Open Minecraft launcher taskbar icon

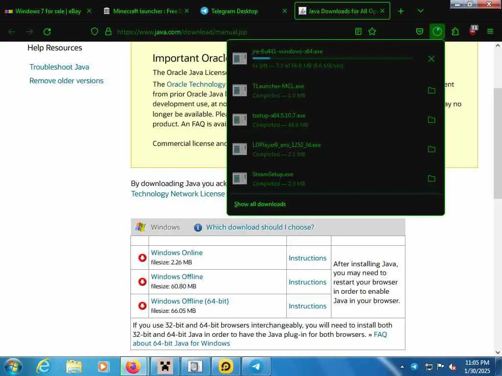165,366
